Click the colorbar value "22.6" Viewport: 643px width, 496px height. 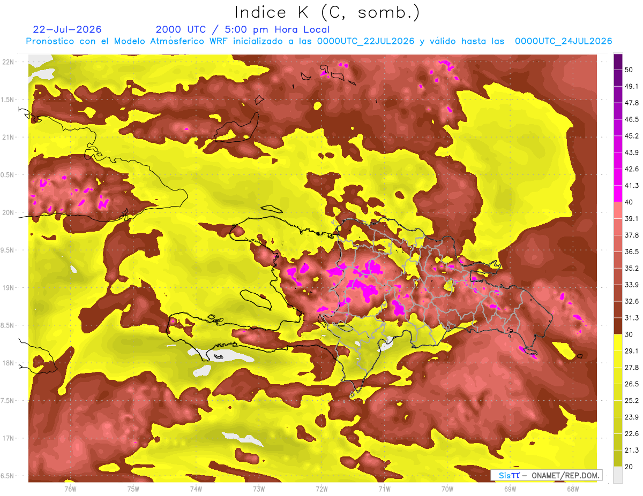click(x=632, y=433)
